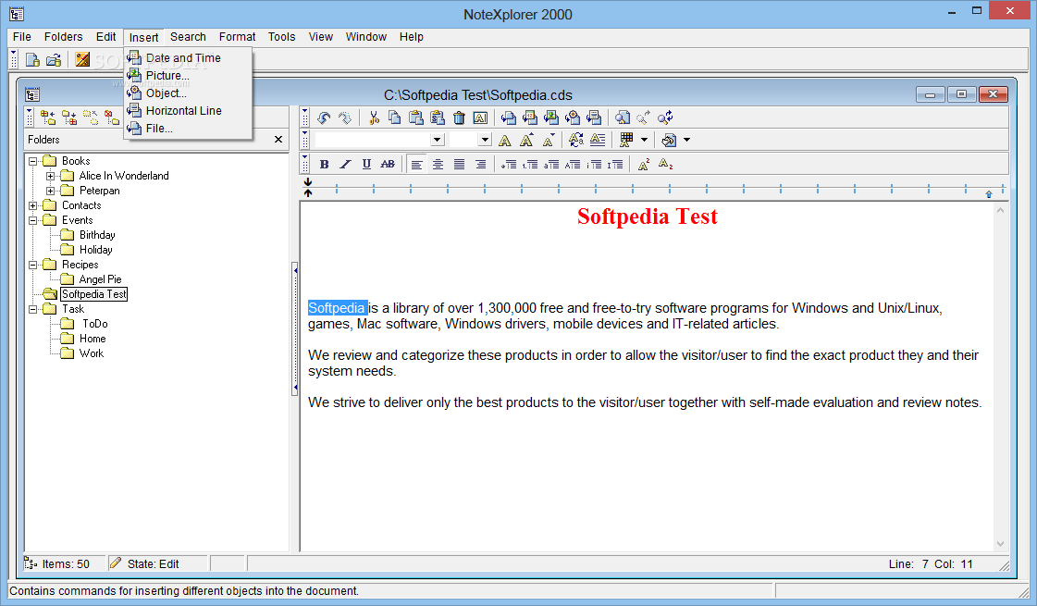Click the Add Folder icon in tree toolbar
Image resolution: width=1037 pixels, height=606 pixels.
point(47,117)
